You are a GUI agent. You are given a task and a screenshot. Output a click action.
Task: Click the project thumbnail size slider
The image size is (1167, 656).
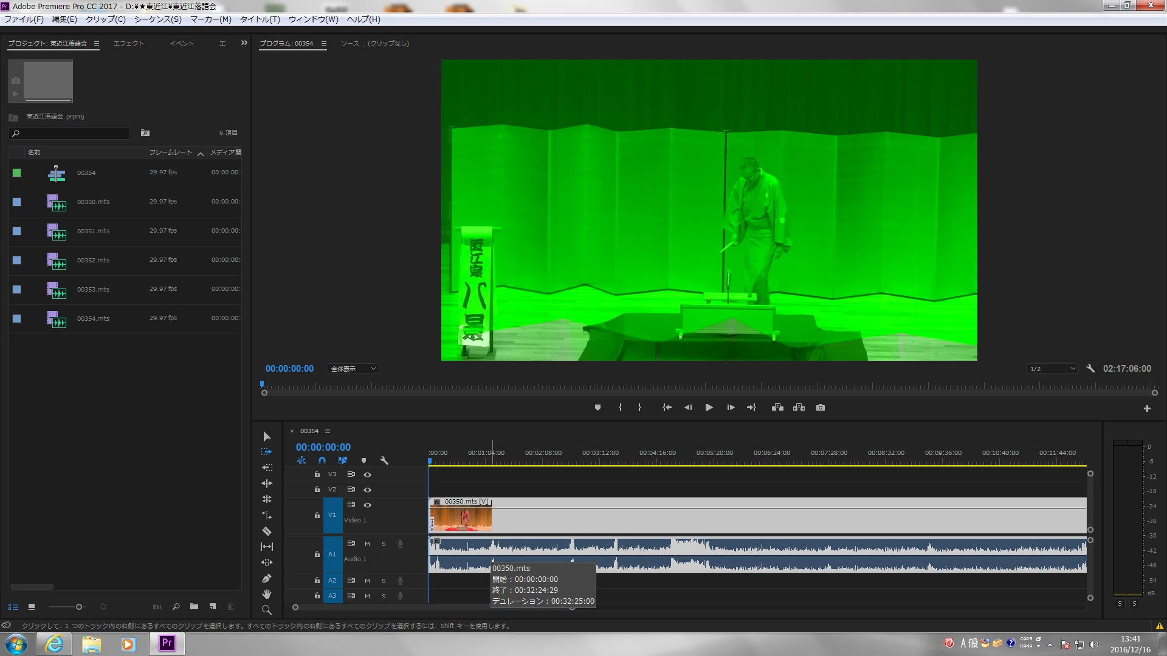pyautogui.click(x=78, y=607)
